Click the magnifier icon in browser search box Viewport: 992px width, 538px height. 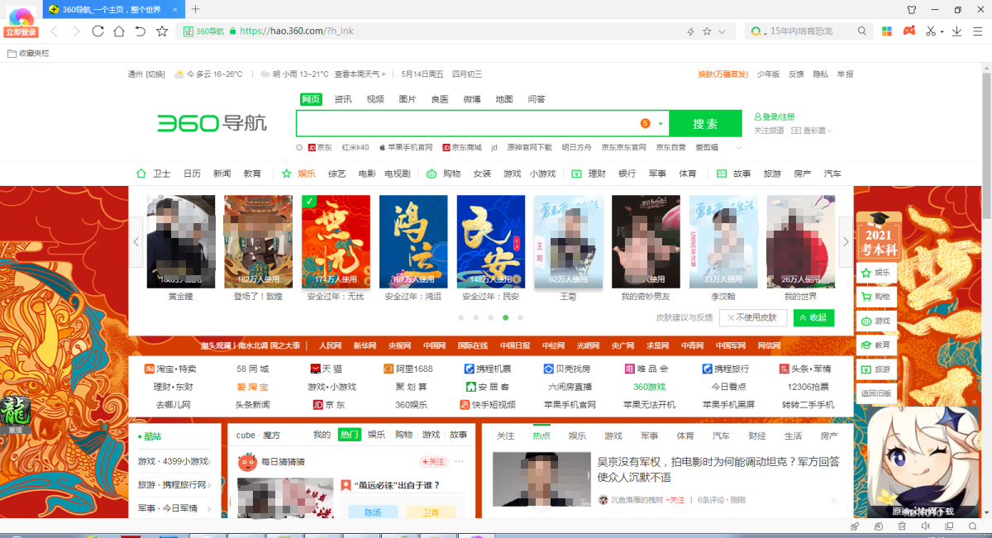861,31
